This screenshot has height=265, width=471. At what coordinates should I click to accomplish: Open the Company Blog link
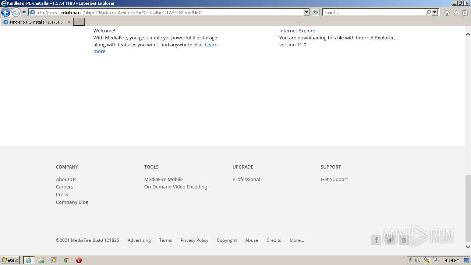pyautogui.click(x=72, y=202)
